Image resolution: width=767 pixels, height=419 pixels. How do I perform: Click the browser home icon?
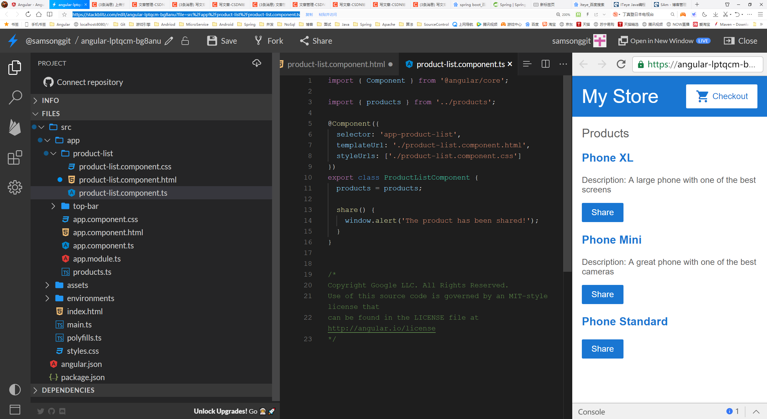tap(39, 14)
